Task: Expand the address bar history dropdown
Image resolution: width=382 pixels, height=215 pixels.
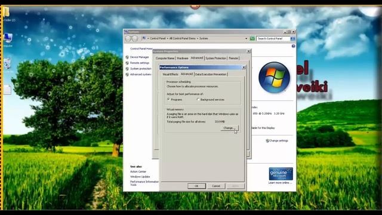Action: 246,38
